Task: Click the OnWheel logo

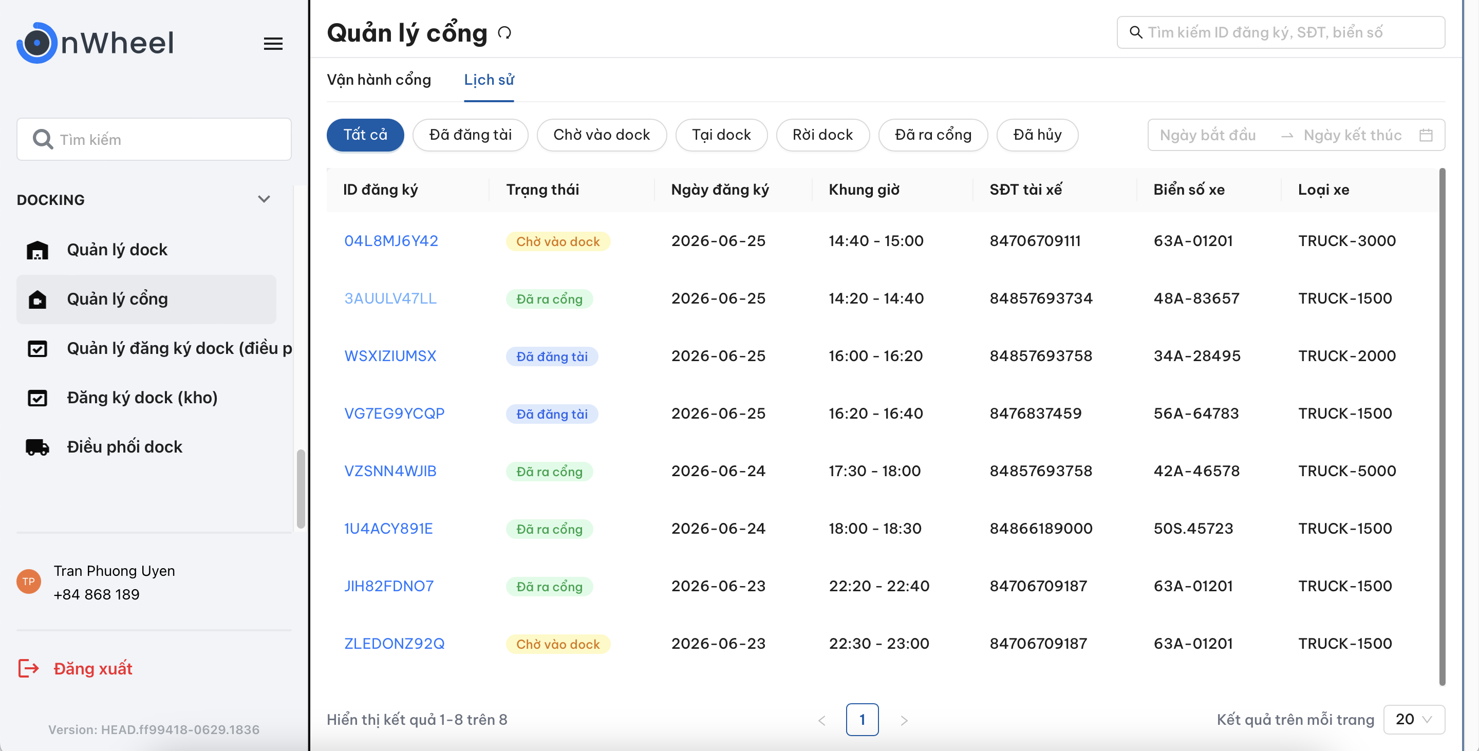Action: tap(96, 43)
